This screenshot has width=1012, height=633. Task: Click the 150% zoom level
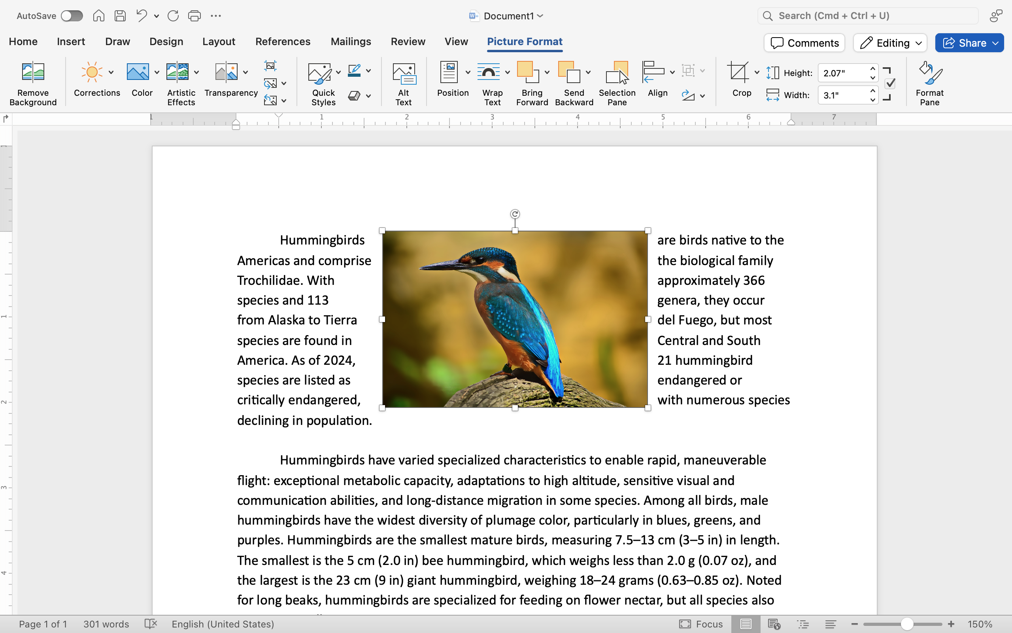pos(980,624)
